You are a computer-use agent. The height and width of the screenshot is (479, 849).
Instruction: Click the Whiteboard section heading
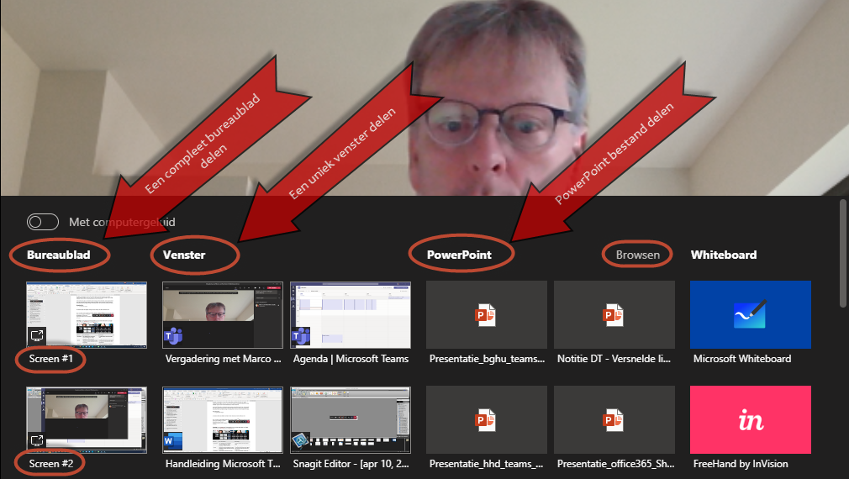point(723,255)
